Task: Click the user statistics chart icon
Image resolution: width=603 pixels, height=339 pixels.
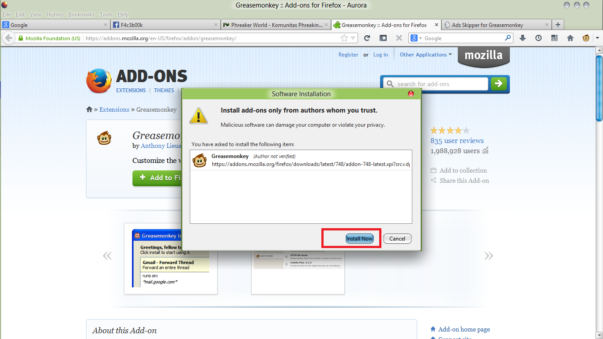Action: point(486,151)
